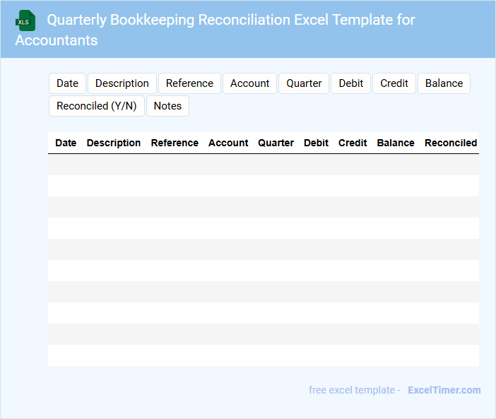This screenshot has width=496, height=419.
Task: Open the ExcelTimer.com link
Action: [x=444, y=390]
